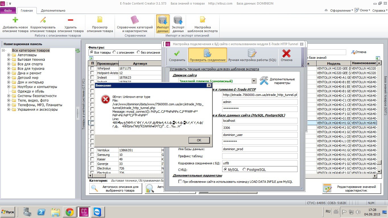This screenshot has width=388, height=218.
Task: Click the Имя базы данных field dominion_prod
Action: (x=260, y=149)
